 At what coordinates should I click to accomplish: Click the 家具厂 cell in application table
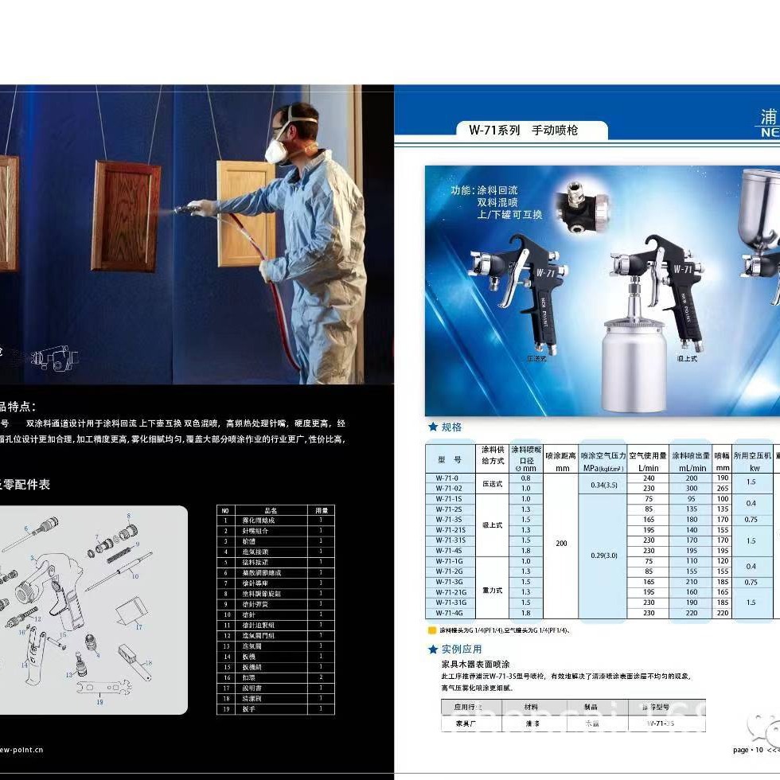point(471,723)
